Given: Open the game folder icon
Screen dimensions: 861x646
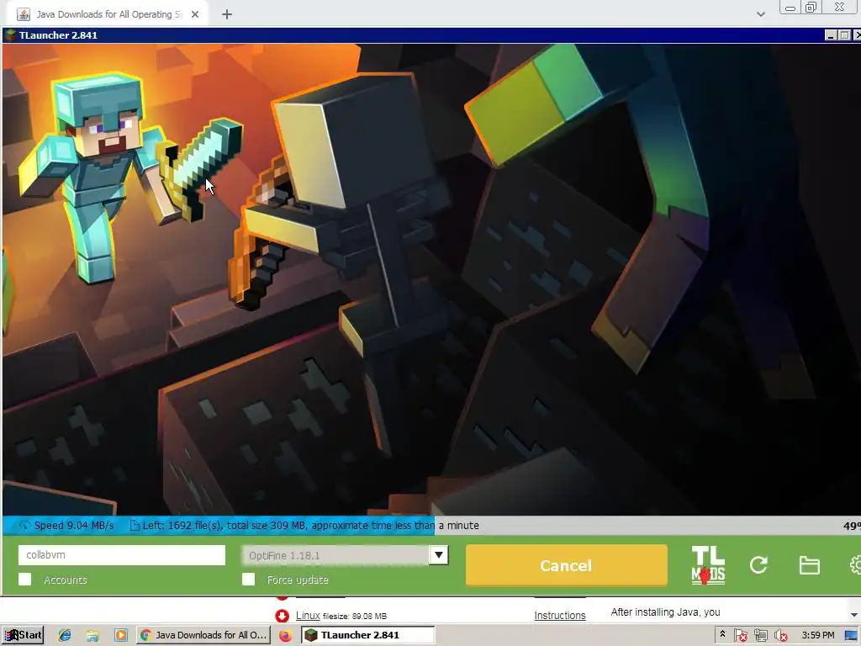Looking at the screenshot, I should (809, 565).
